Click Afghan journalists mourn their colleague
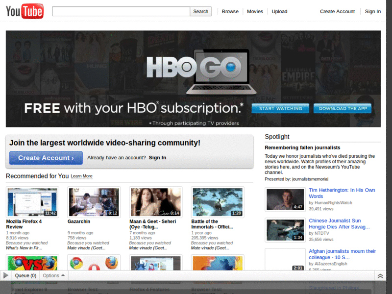 click(342, 254)
